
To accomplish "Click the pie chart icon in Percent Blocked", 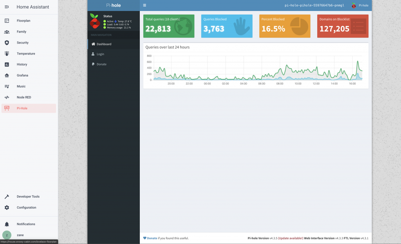I will (299, 26).
